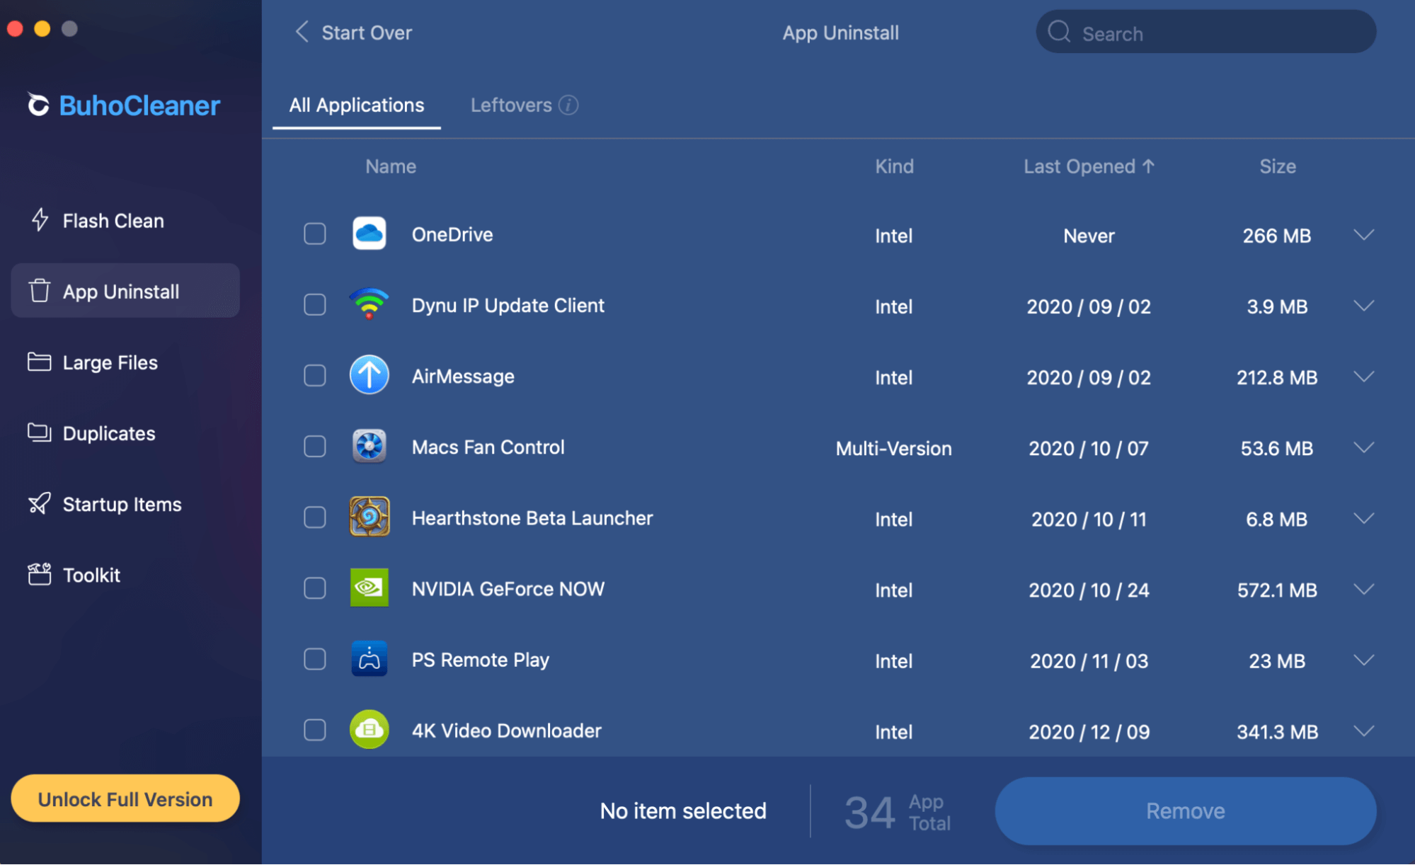
Task: Expand the PS Remote Play row
Action: point(1363,660)
